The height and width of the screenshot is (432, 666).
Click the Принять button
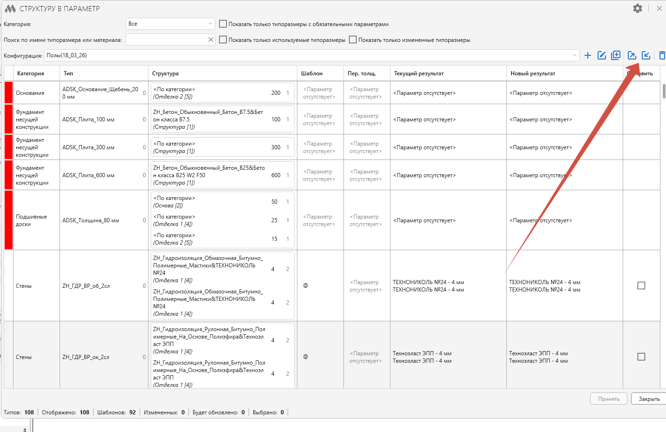(x=609, y=399)
